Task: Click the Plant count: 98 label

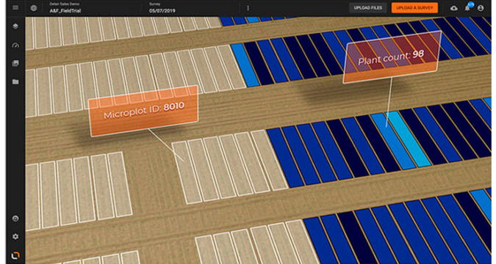Action: (x=392, y=57)
